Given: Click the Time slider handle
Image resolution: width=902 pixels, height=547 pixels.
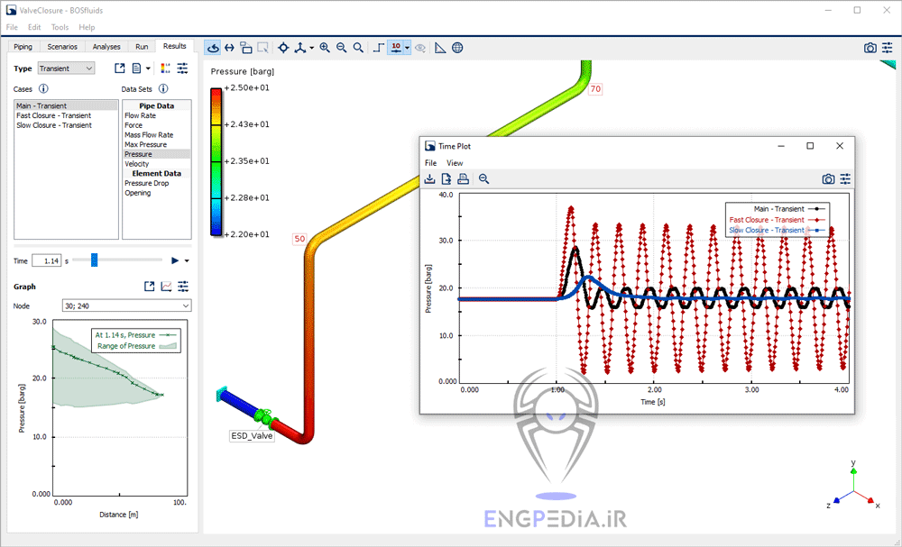Looking at the screenshot, I should [x=94, y=260].
